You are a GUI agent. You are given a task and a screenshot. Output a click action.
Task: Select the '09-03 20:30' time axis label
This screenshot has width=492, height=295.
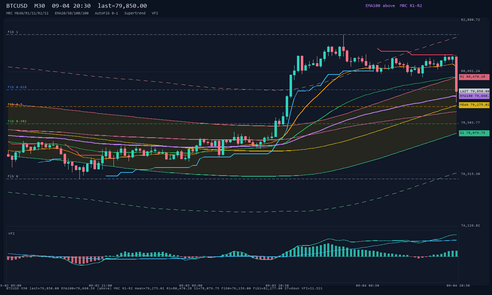click(x=277, y=286)
